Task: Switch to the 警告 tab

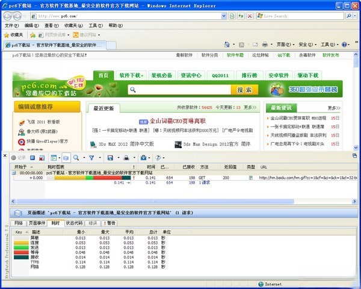Action: click(110, 223)
